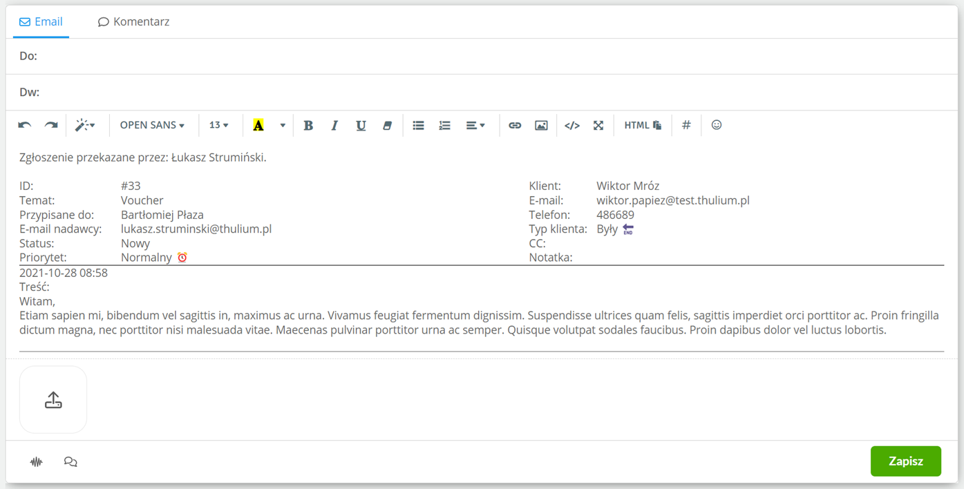The image size is (964, 489).
Task: Undo the last edit
Action: click(x=25, y=125)
